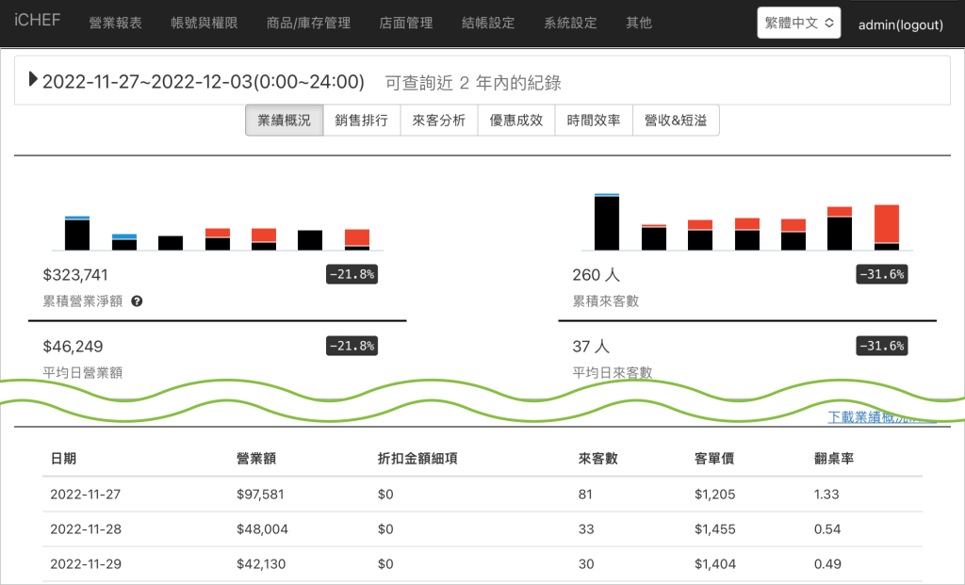Open the 店面管理 menu

406,23
